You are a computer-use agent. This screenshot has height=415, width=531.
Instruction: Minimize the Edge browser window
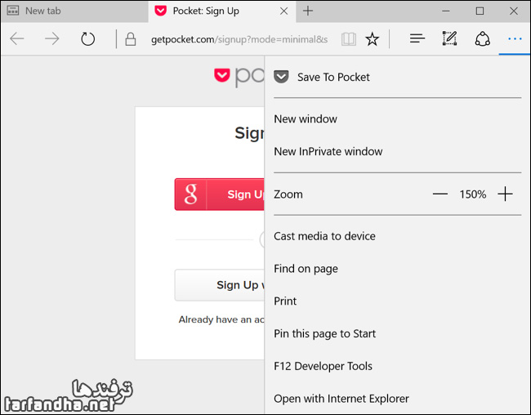pyautogui.click(x=446, y=11)
